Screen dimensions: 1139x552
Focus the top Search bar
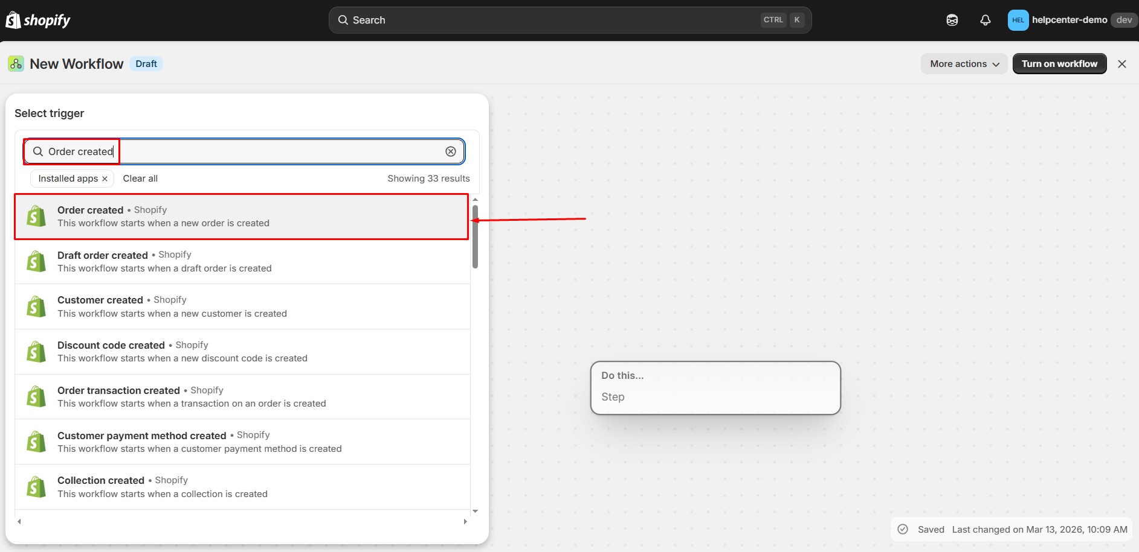(x=570, y=20)
